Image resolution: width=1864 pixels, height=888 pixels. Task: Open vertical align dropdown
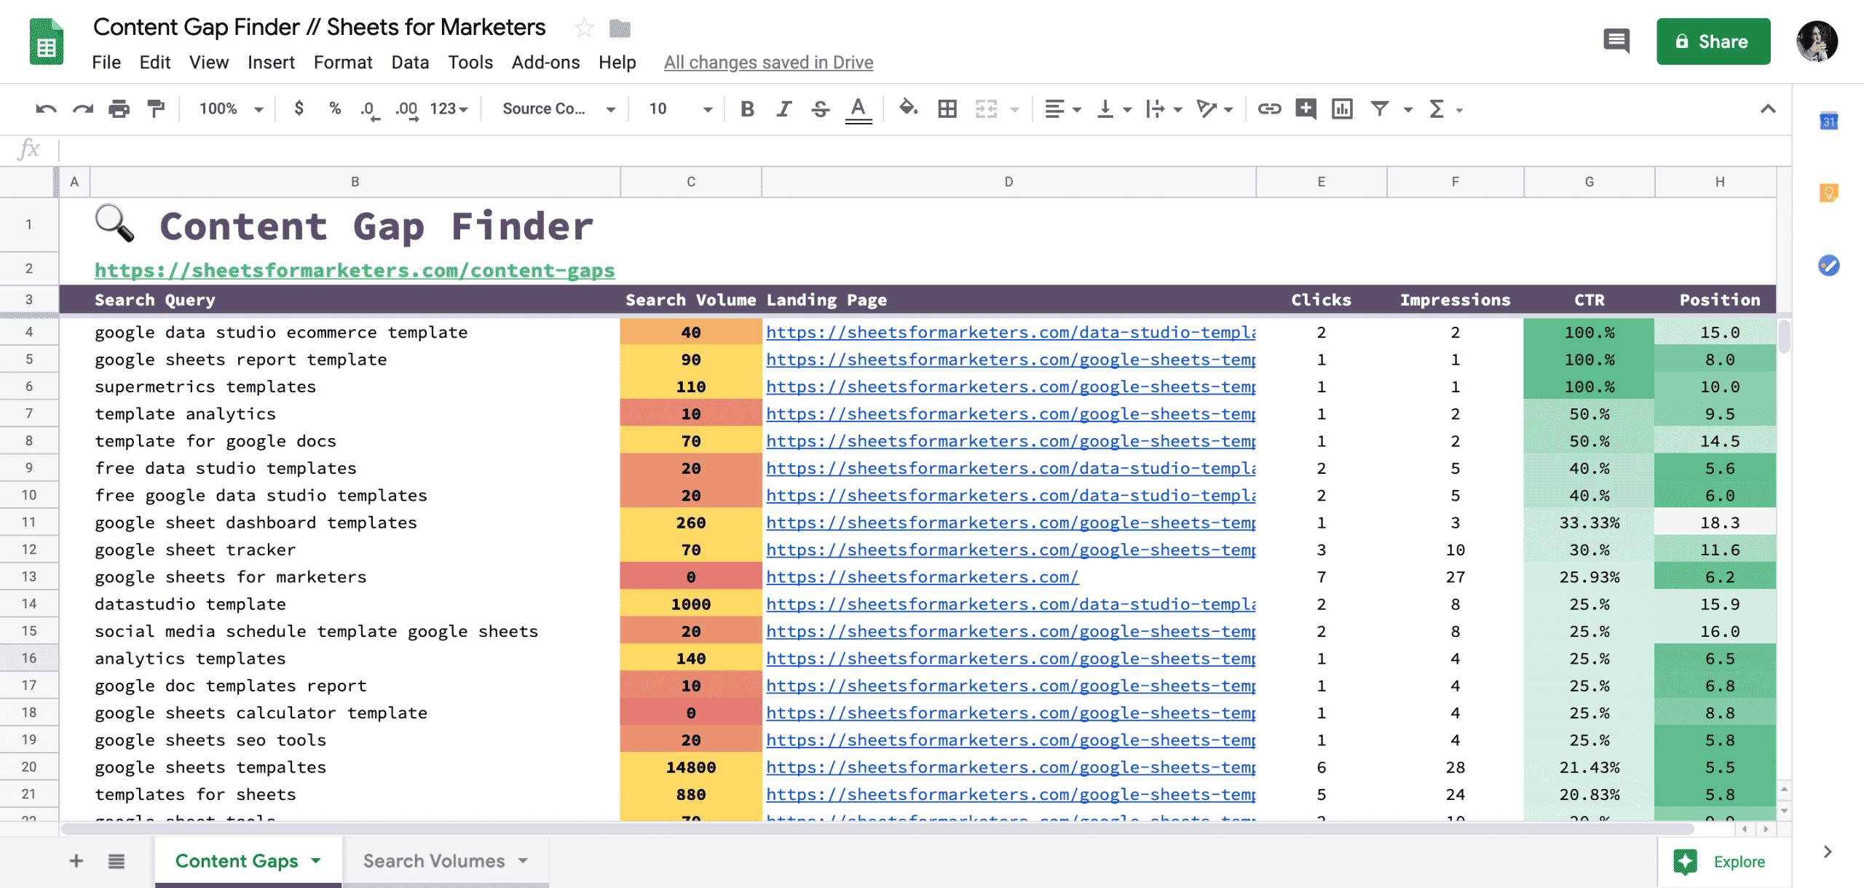[x=1114, y=109]
